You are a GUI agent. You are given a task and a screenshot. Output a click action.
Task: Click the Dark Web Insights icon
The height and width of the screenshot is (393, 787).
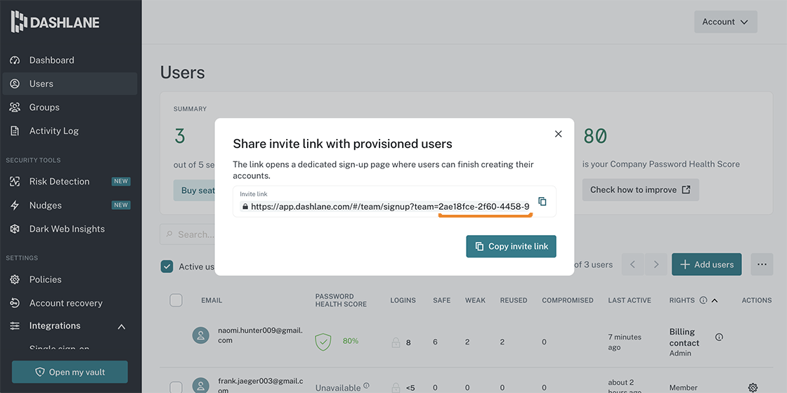tap(15, 229)
